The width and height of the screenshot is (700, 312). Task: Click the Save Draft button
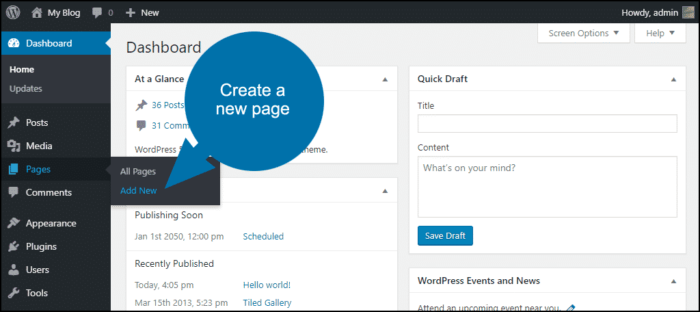445,235
